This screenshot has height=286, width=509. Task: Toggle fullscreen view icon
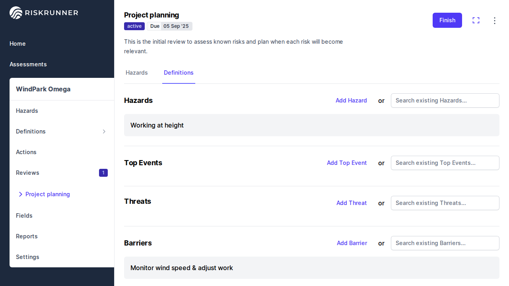476,20
